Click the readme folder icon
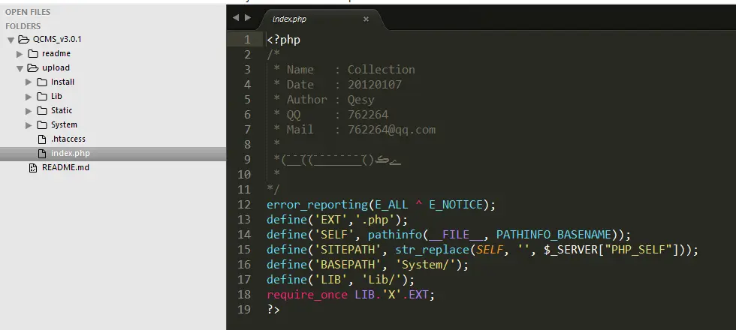Viewport: 736px width, 330px height. (33, 53)
